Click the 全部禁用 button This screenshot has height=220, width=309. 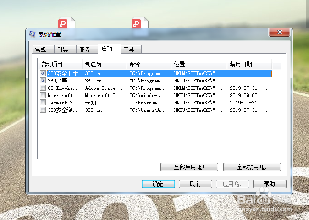[x=252, y=167]
